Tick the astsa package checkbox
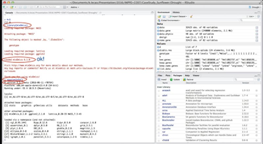 pos(159,110)
